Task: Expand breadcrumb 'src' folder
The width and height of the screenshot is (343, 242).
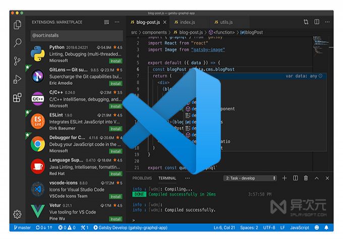Action: point(134,32)
